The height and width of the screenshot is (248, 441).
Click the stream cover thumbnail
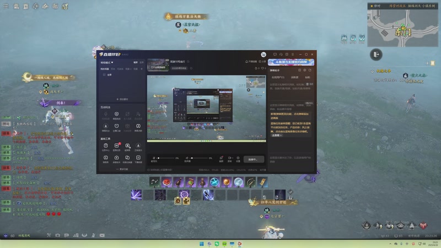click(158, 64)
